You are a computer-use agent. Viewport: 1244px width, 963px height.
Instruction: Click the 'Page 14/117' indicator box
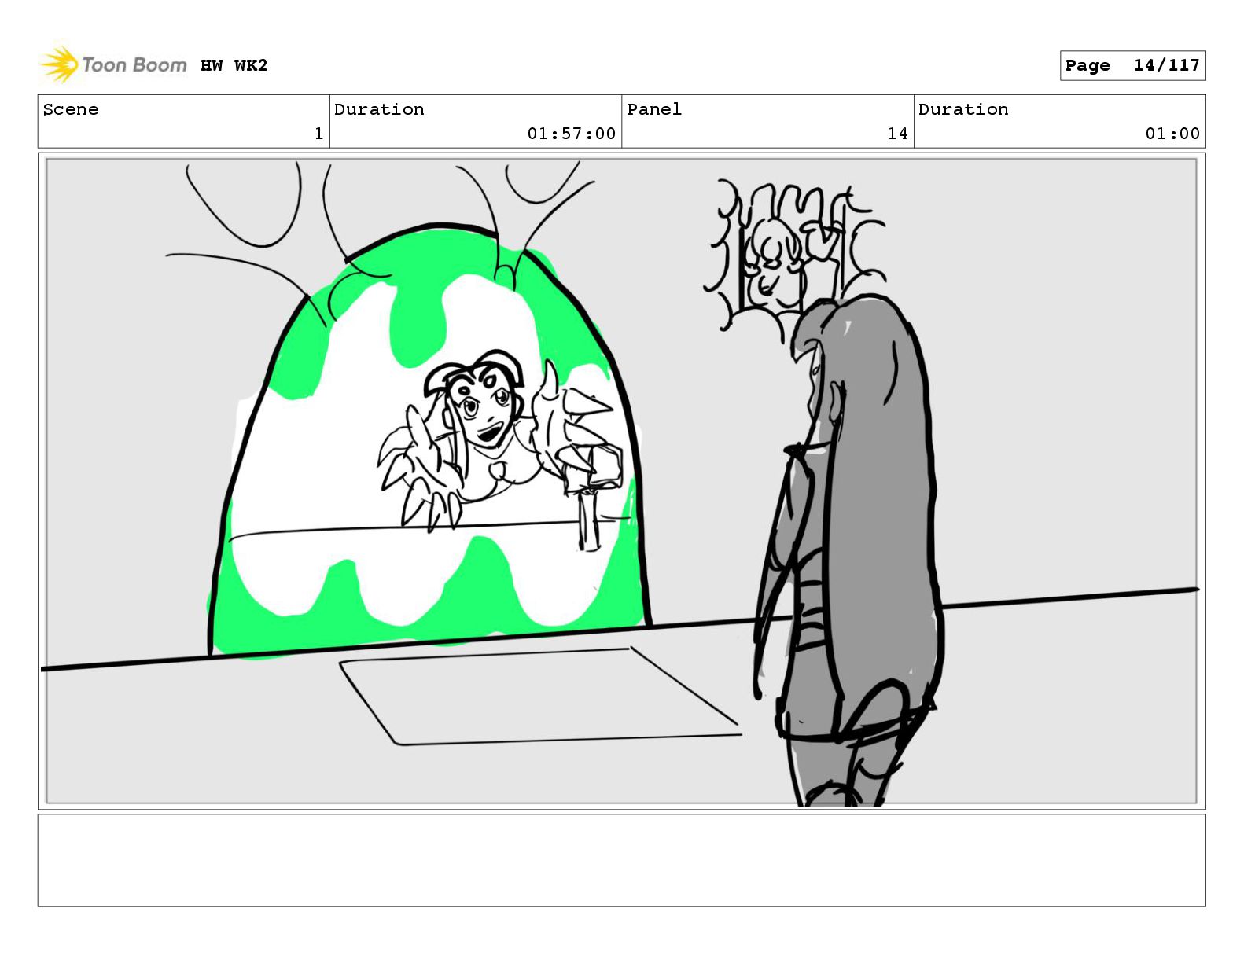tap(1132, 65)
